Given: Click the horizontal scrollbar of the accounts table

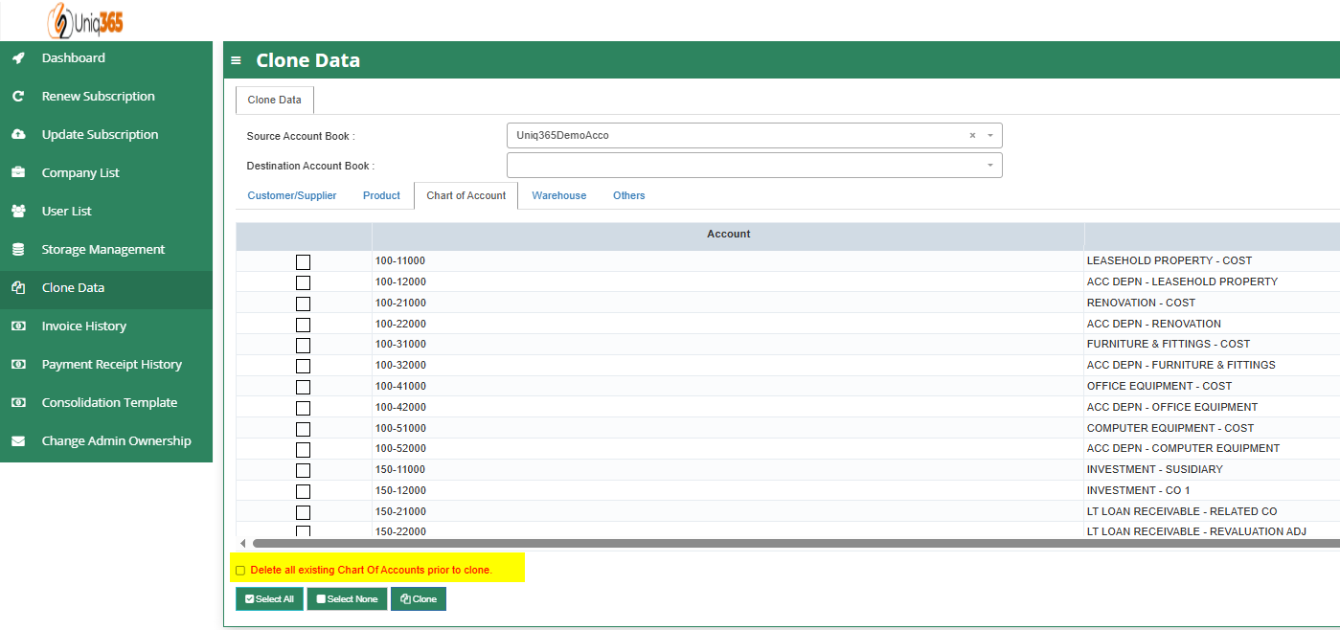Looking at the screenshot, I should [796, 544].
